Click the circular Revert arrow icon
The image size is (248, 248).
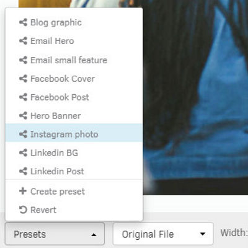pyautogui.click(x=23, y=210)
